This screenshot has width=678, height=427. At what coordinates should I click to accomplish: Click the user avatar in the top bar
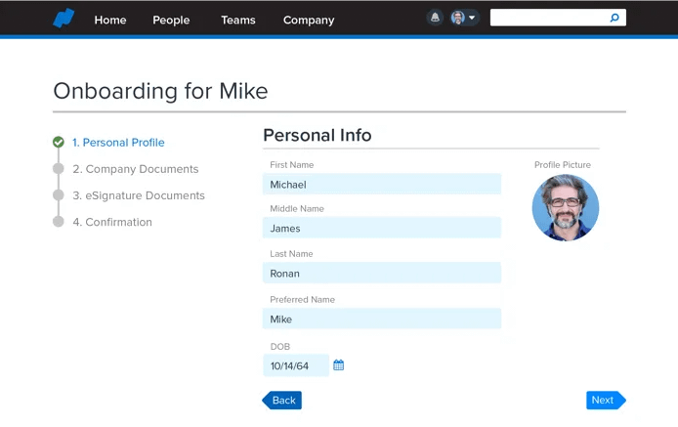(457, 18)
